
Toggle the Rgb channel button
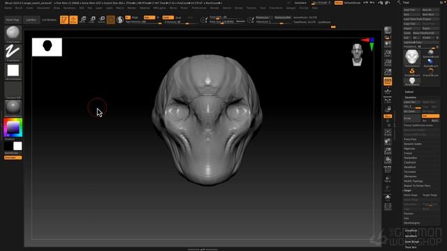(x=149, y=17)
